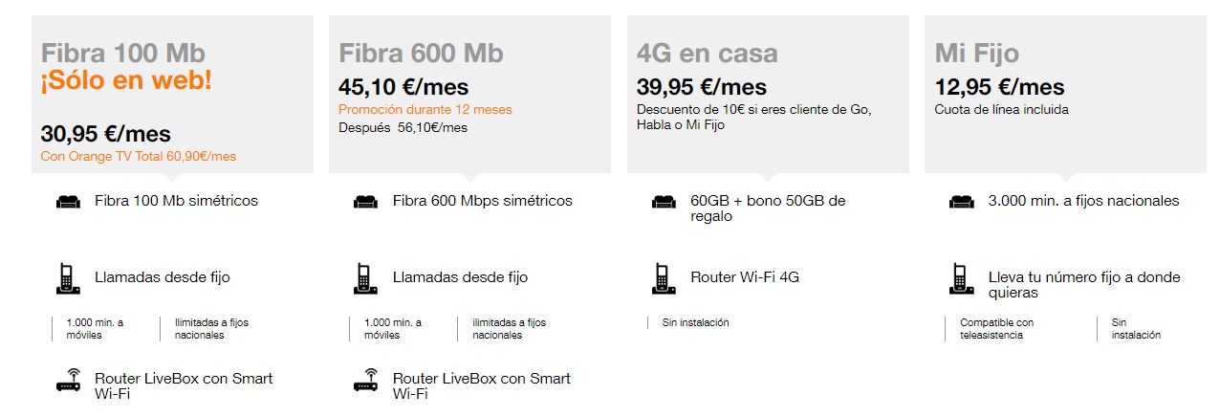
Task: Click Con Orange TV Total 60,90€/mes text
Action: click(x=138, y=156)
